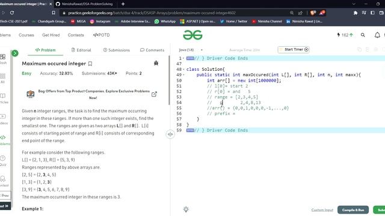Screen dimensions: 385x216
Task: Click the share page icon in address bar
Action: 300,13
